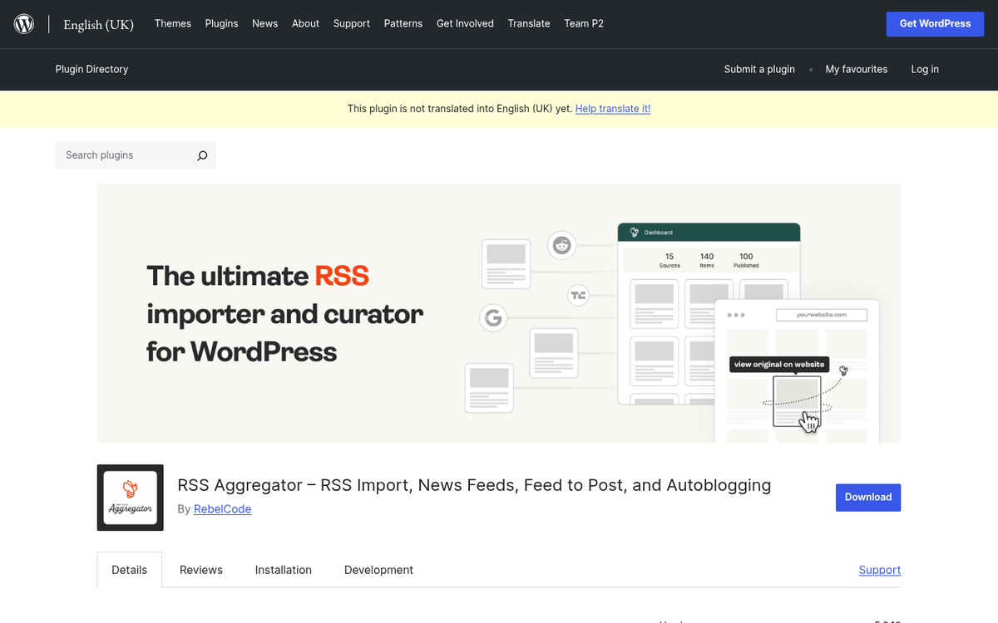Open the Patterns menu item
Image resolution: width=998 pixels, height=623 pixels.
(403, 23)
